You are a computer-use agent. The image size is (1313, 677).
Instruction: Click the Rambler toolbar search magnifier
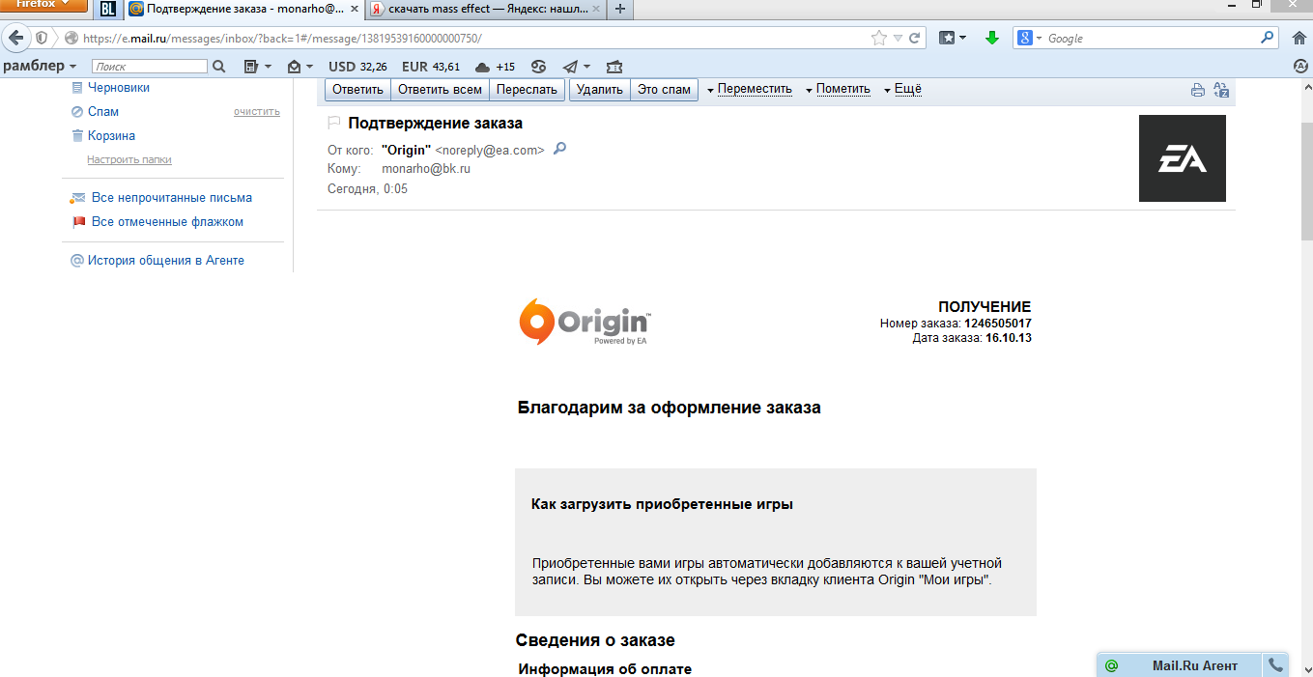[x=218, y=67]
